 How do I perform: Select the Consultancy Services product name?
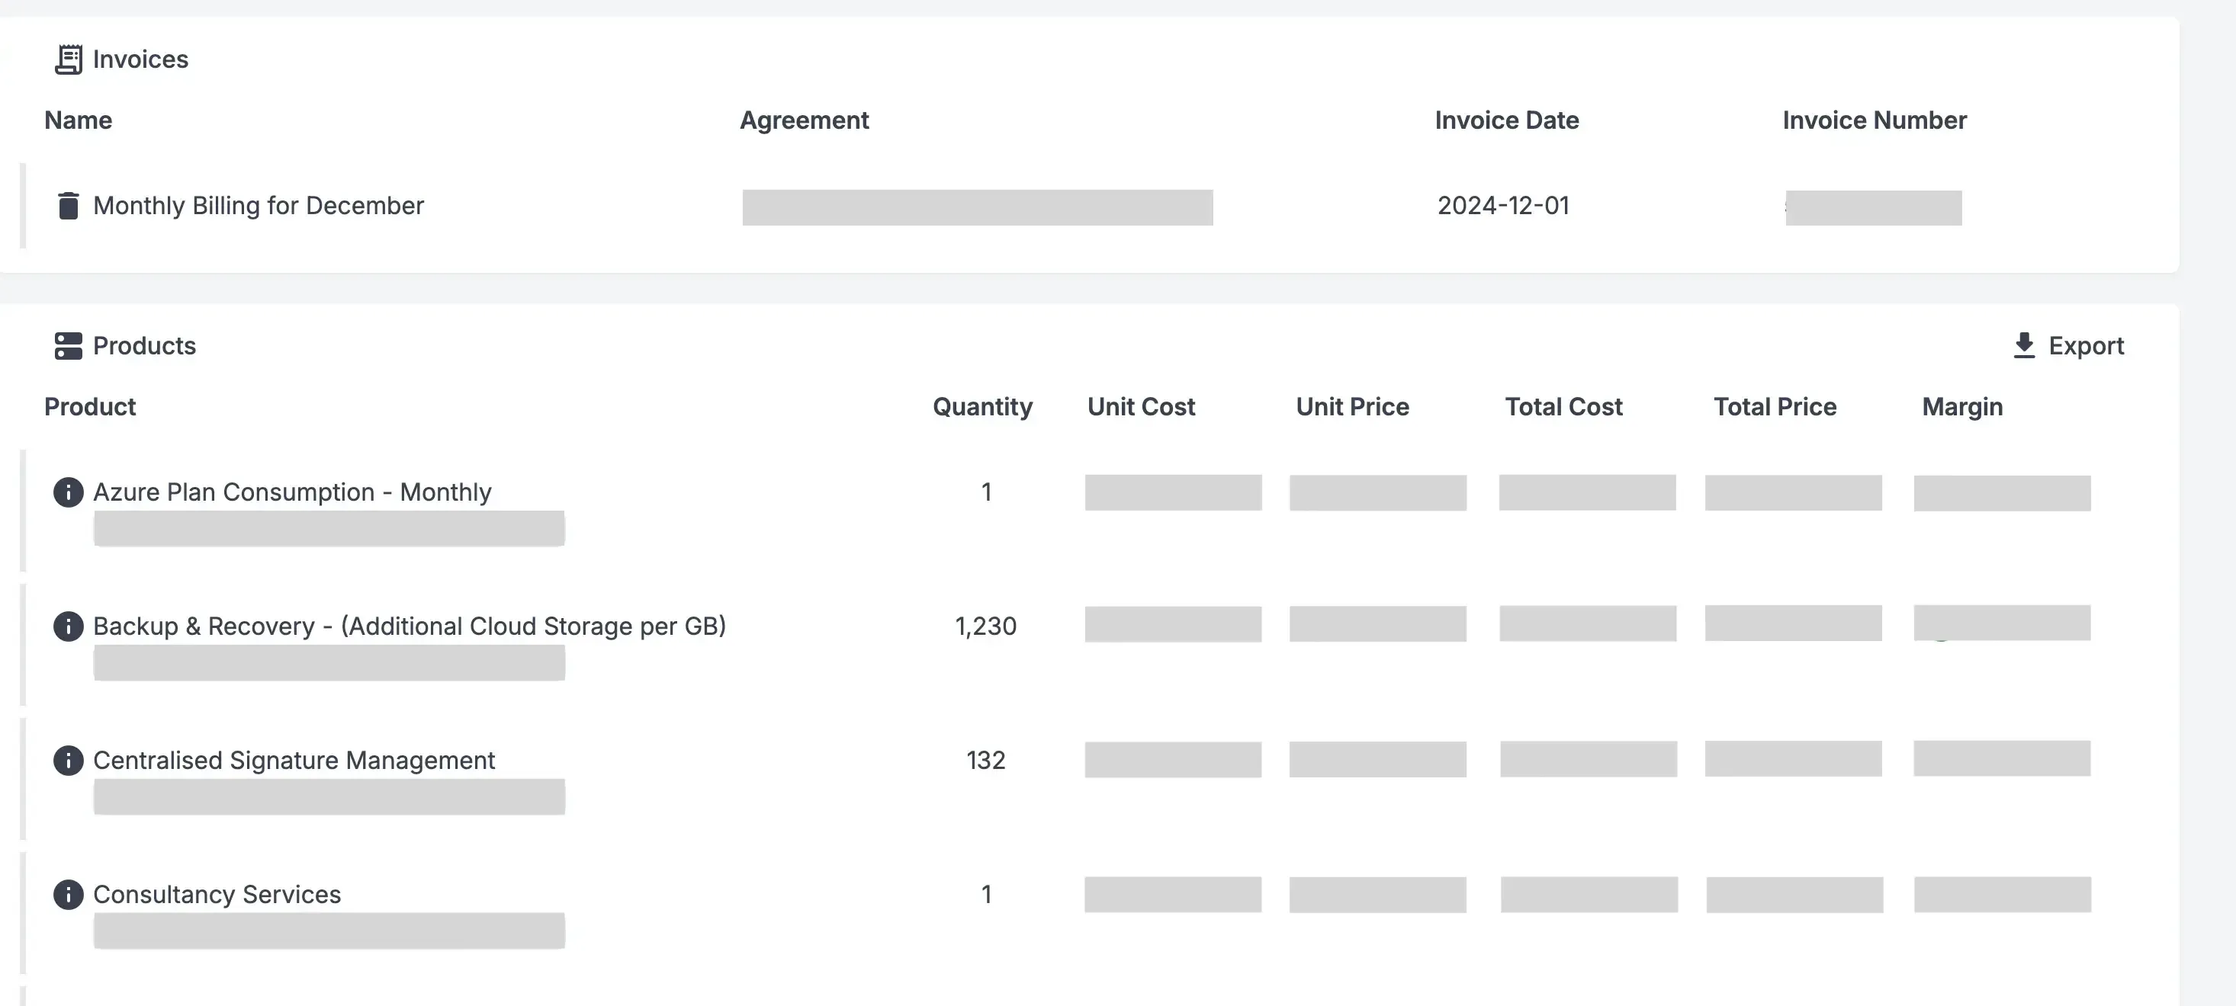pos(217,894)
